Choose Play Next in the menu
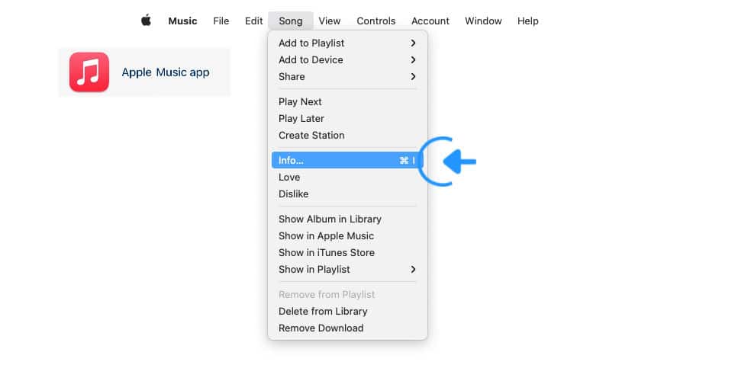 [347, 101]
